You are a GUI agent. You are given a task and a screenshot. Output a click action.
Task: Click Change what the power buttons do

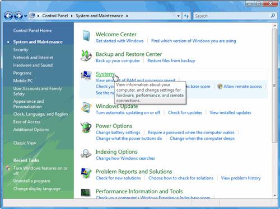(129, 139)
